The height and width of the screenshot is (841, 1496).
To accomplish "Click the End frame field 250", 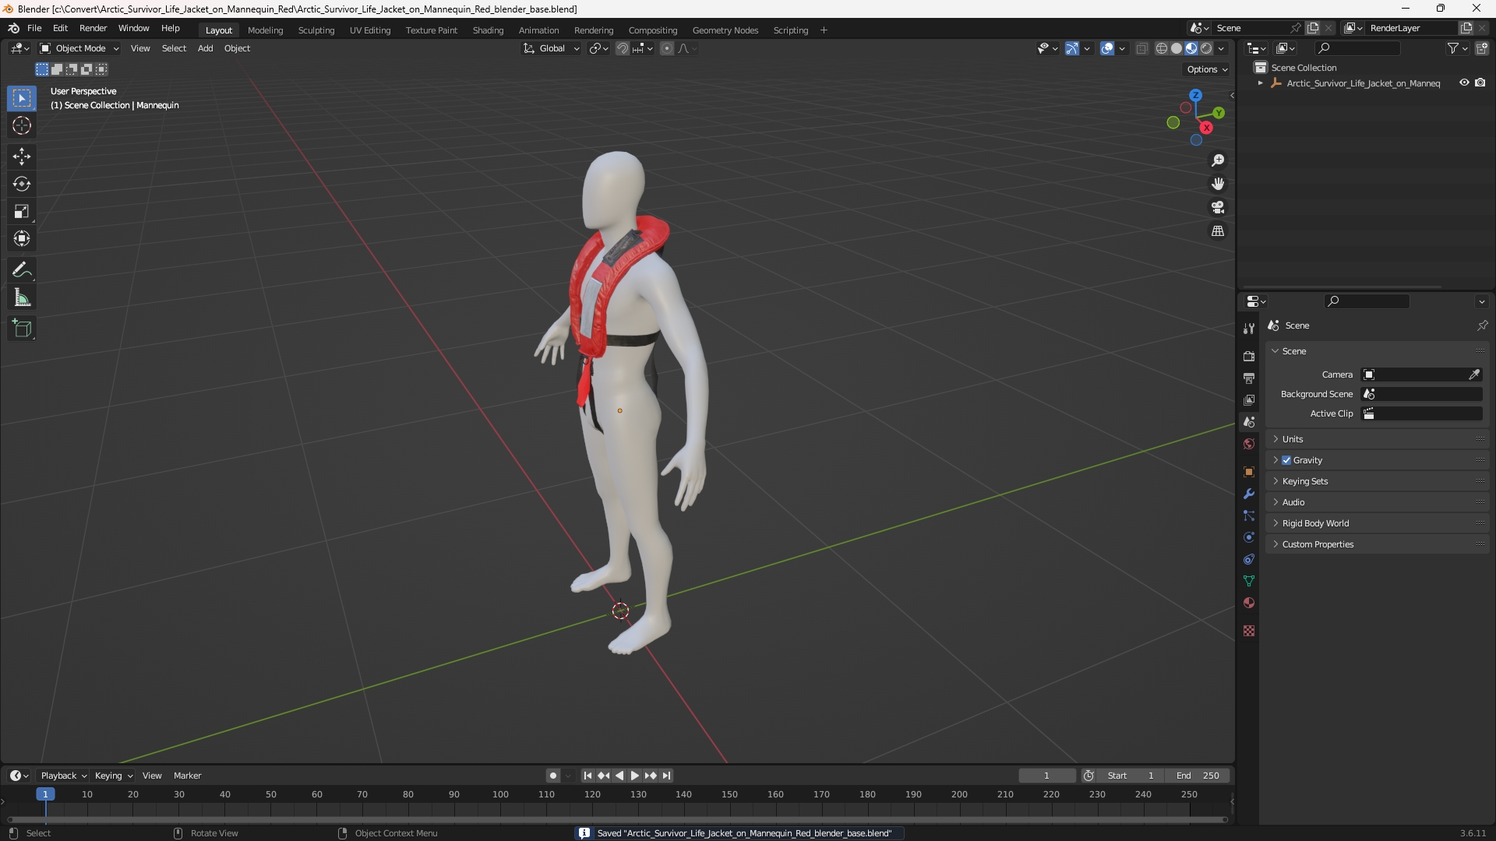I will tap(1198, 776).
